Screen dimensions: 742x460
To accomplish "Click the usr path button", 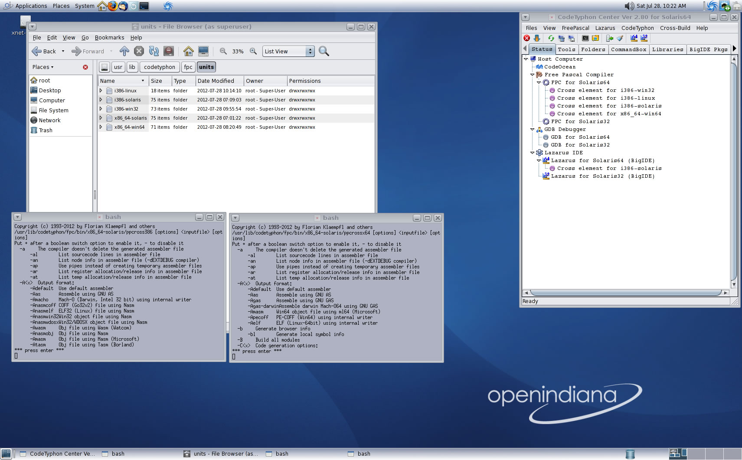I will coord(118,67).
